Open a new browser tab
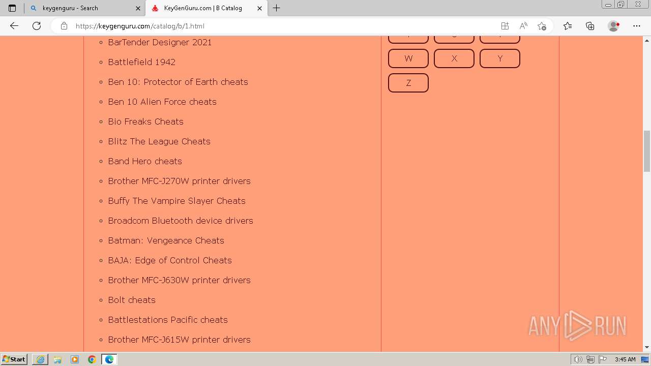The width and height of the screenshot is (651, 366). 276,8
